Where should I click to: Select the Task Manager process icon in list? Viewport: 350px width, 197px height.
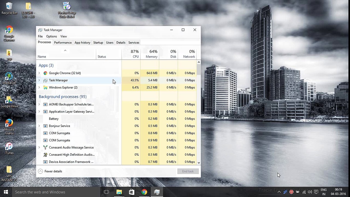[45, 80]
